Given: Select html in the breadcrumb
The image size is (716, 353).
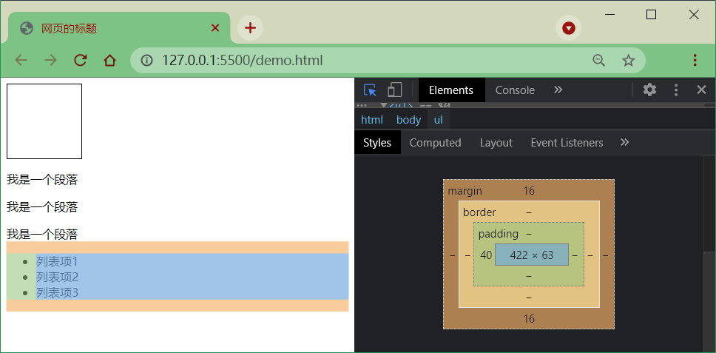Looking at the screenshot, I should (372, 120).
